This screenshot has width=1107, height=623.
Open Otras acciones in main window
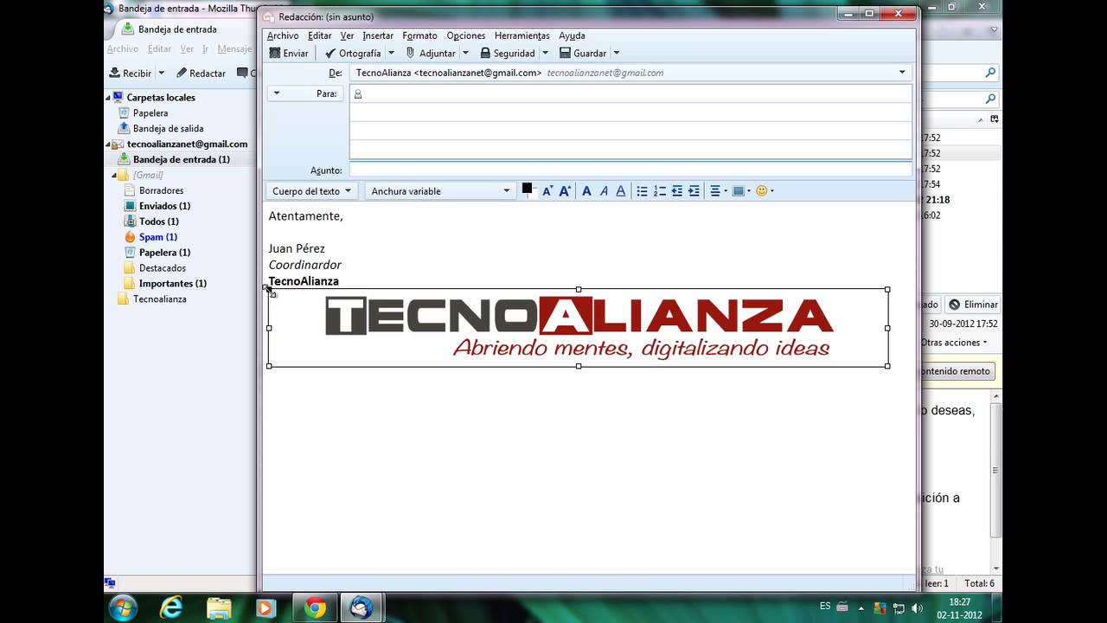[954, 343]
